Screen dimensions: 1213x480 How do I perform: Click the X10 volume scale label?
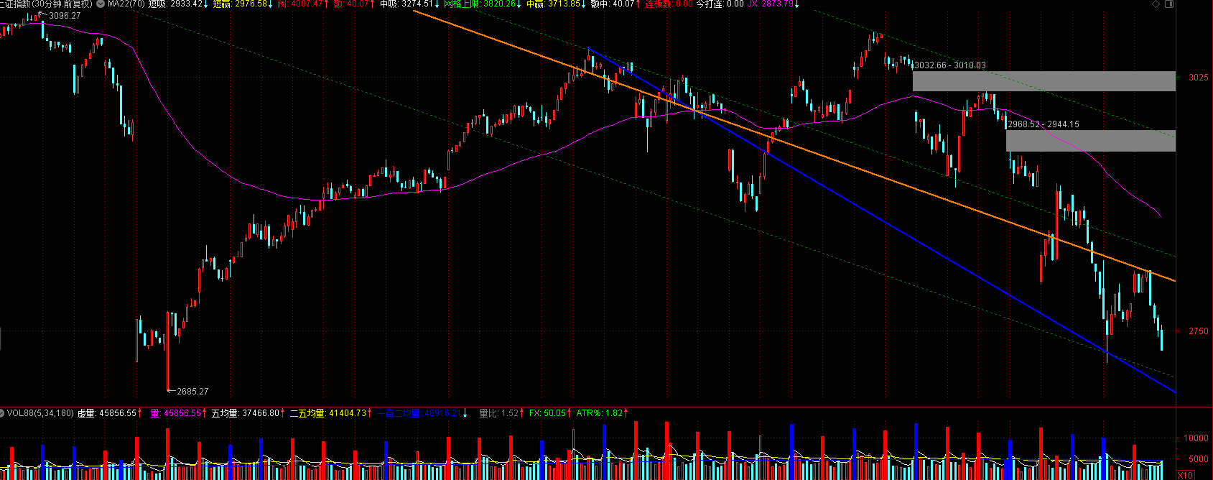(1185, 475)
